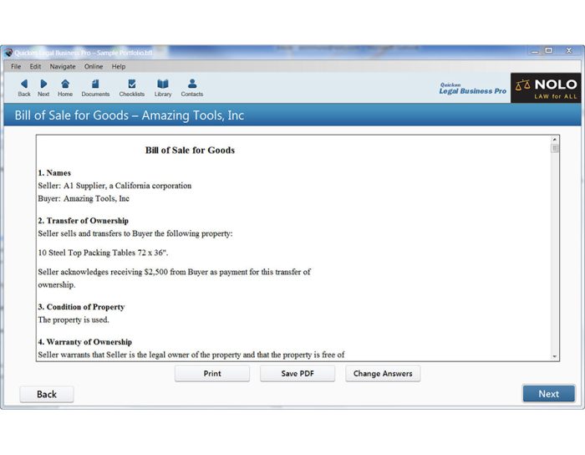Click the 'Seller acknowledges receiving $2,500' text
The image size is (585, 455).
click(x=174, y=278)
